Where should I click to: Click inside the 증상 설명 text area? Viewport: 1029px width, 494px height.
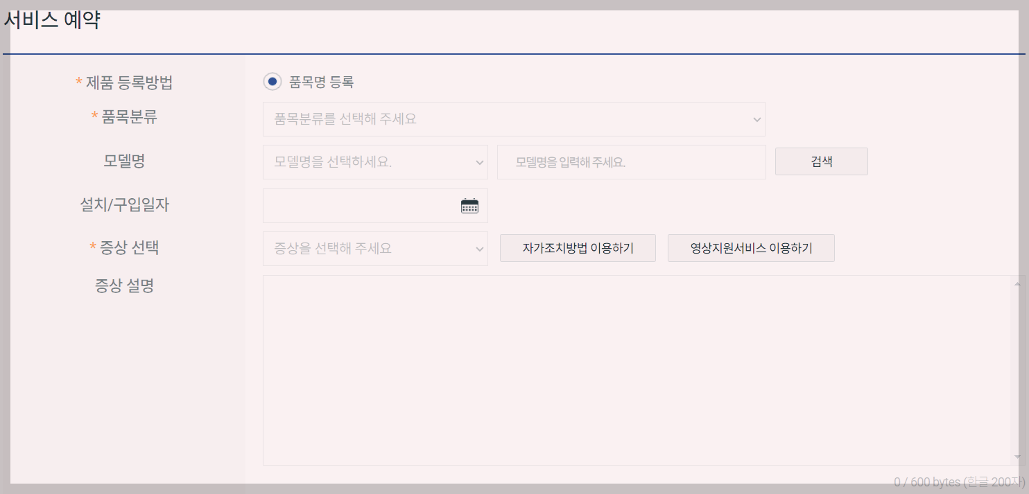624,367
